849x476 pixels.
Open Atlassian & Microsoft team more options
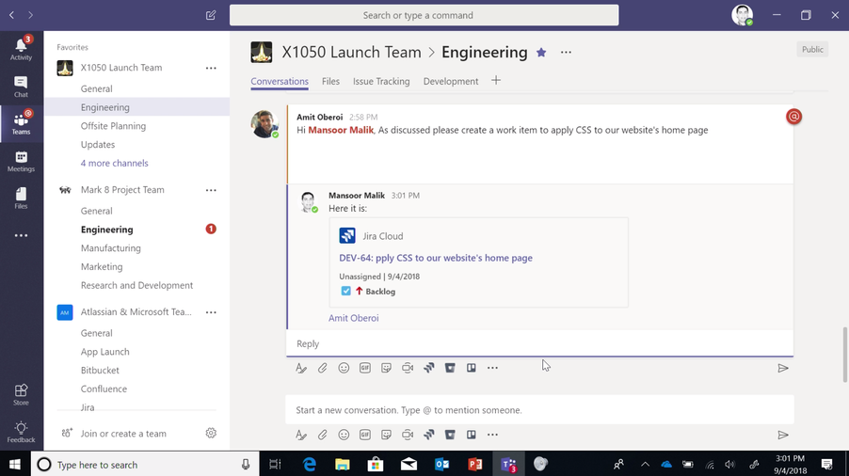[x=211, y=312]
